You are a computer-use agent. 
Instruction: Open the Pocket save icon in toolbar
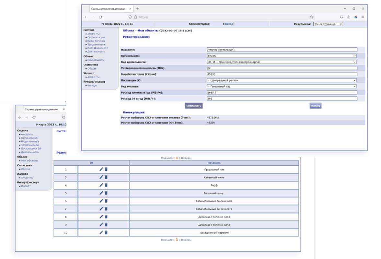point(341,17)
